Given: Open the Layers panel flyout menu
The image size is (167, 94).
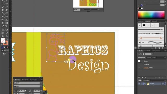Looking at the screenshot, I should click(x=165, y=80).
